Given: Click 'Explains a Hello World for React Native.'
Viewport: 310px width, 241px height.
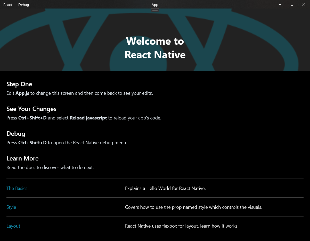Looking at the screenshot, I should (x=165, y=188).
